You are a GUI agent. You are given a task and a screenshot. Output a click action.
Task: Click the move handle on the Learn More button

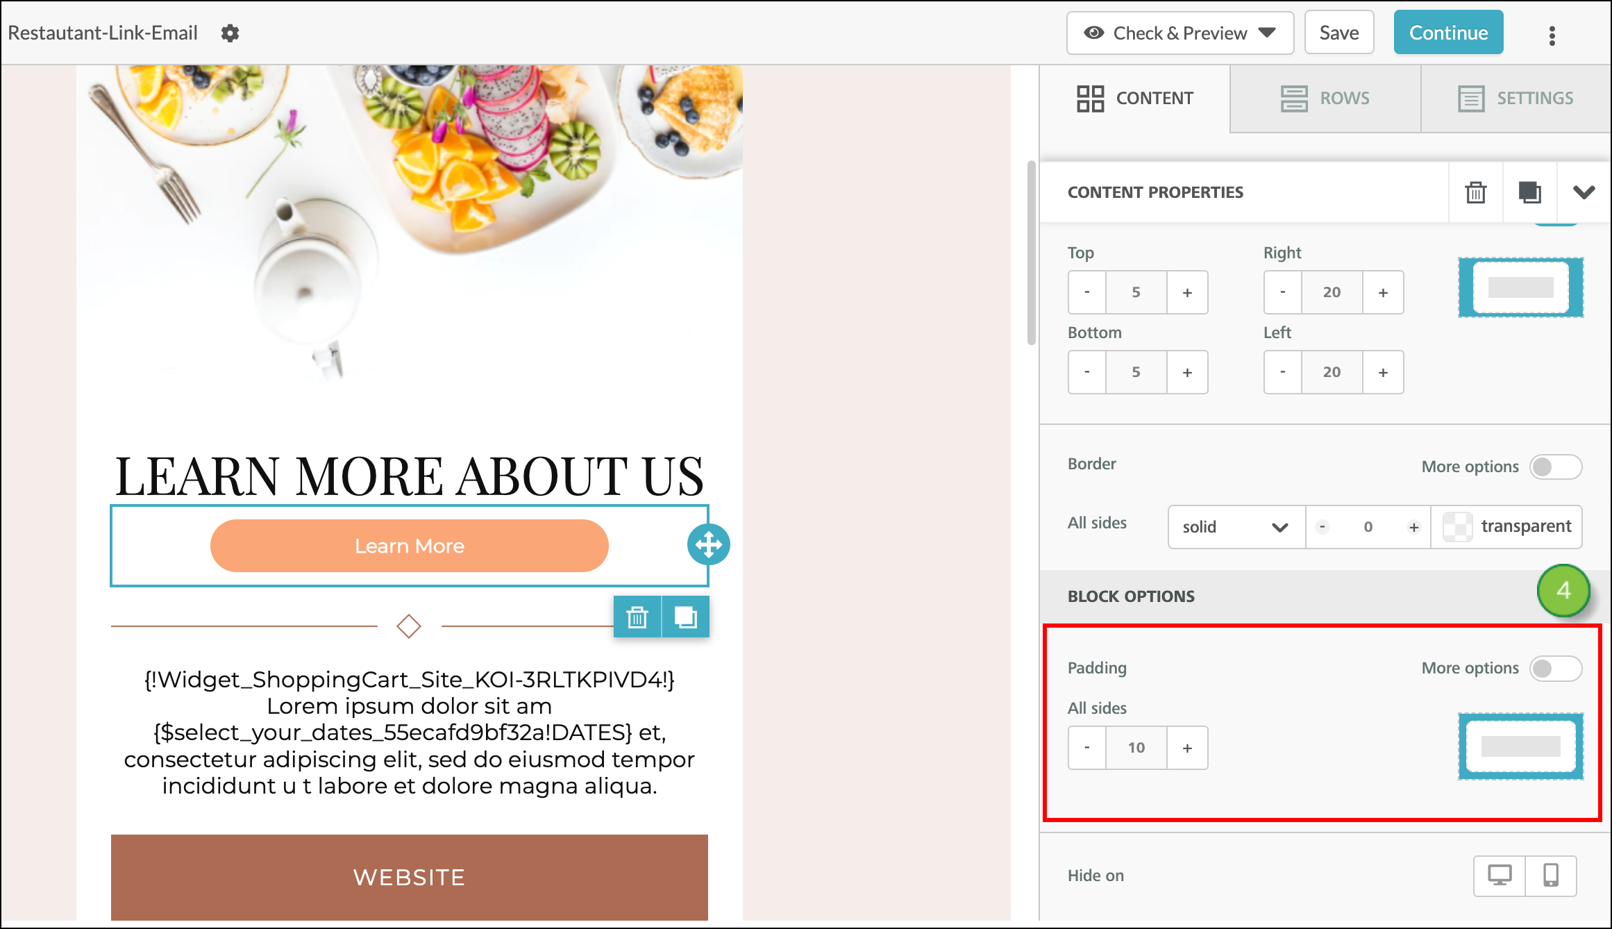click(707, 545)
